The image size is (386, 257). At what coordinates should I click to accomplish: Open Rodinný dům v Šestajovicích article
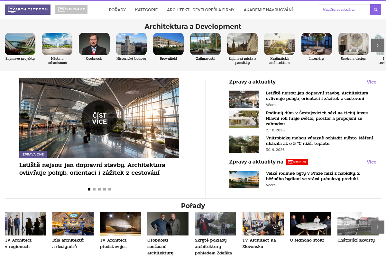pos(317,119)
